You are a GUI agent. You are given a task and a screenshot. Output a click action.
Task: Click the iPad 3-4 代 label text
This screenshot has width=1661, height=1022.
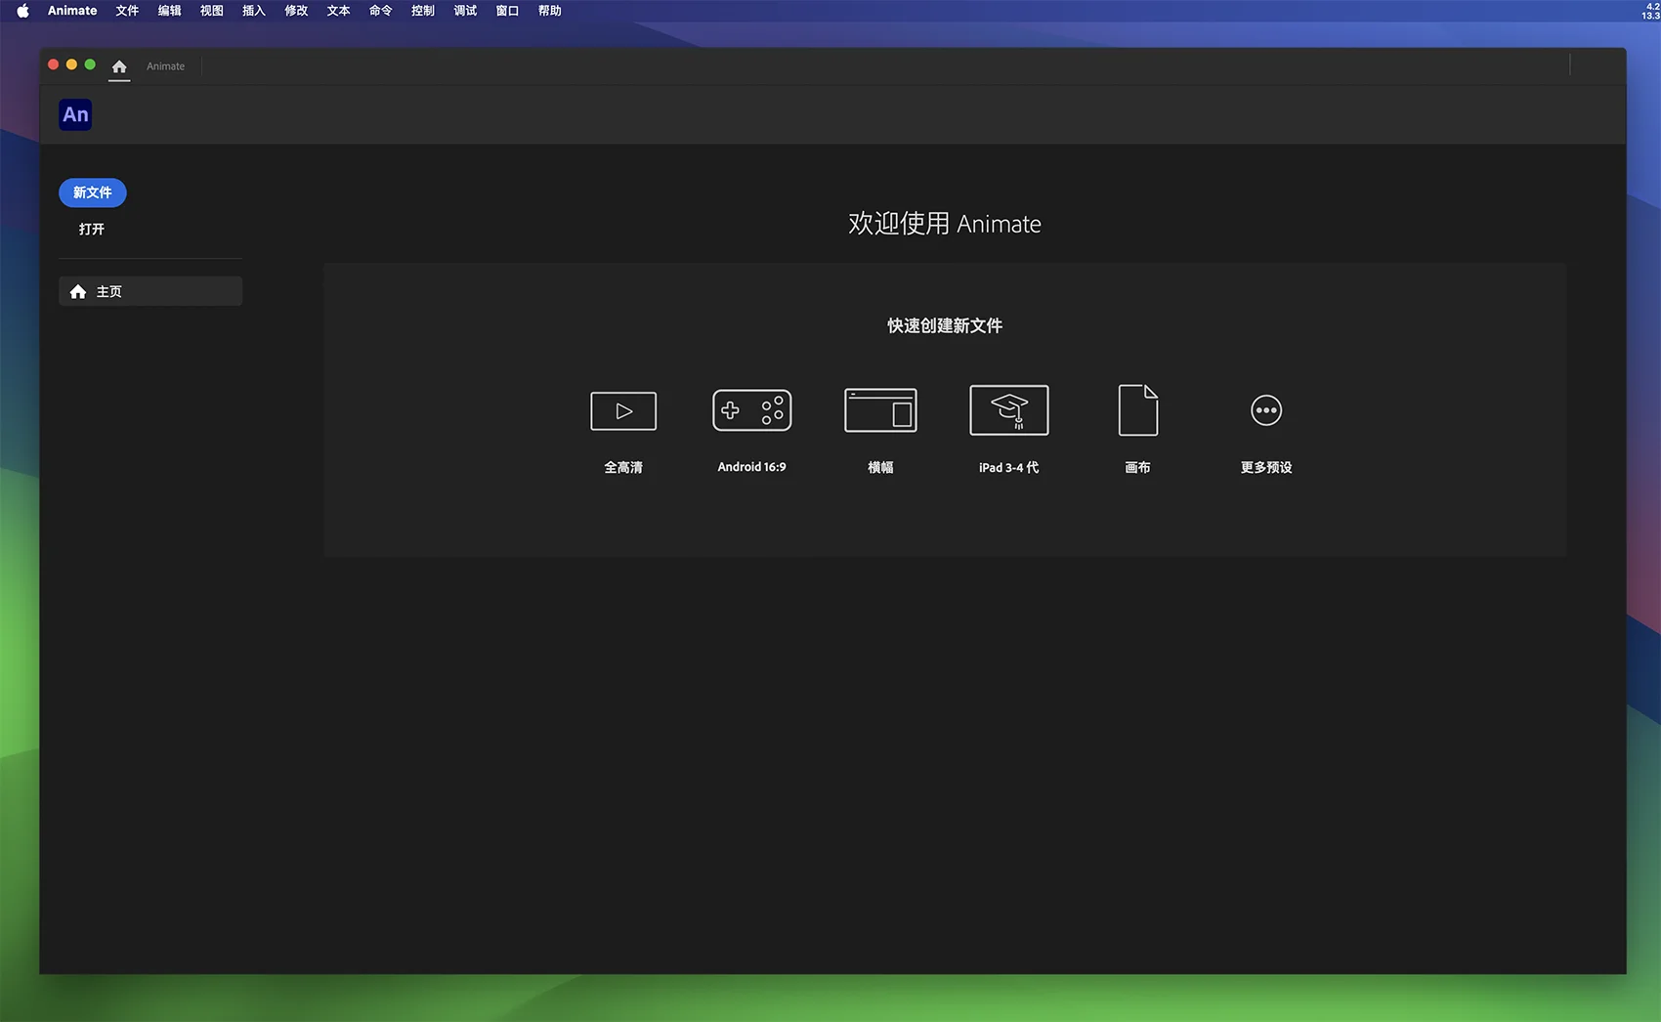pyautogui.click(x=1009, y=467)
